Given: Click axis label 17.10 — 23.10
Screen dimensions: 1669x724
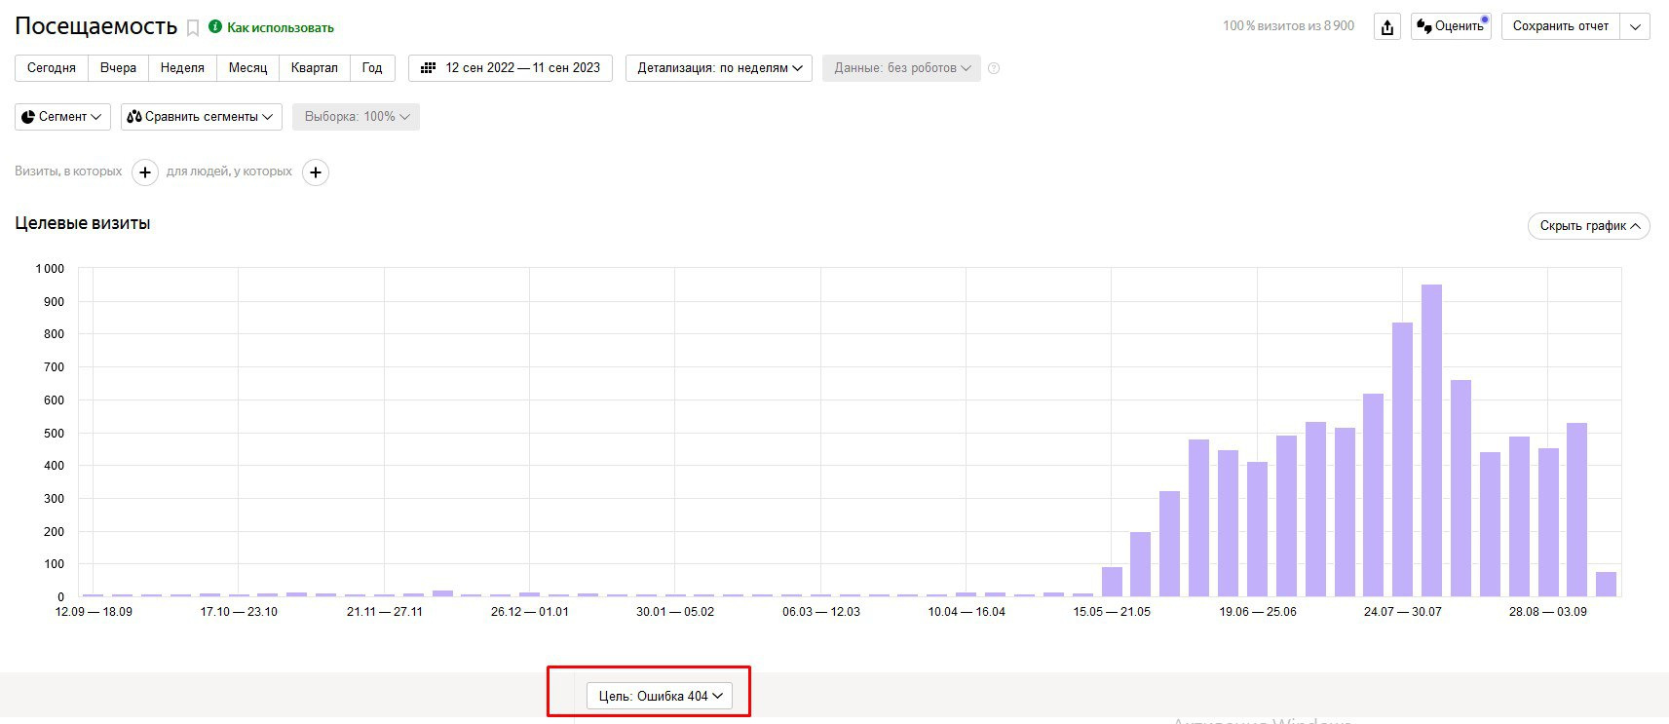Looking at the screenshot, I should point(239,612).
